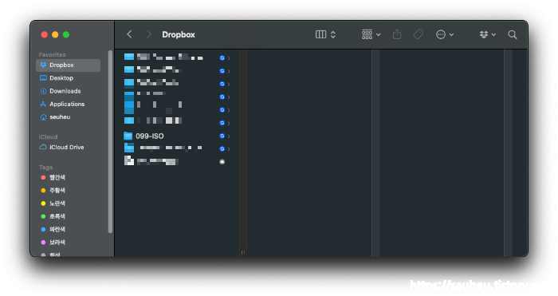Click the Tags section header
This screenshot has height=296, width=558.
click(45, 167)
